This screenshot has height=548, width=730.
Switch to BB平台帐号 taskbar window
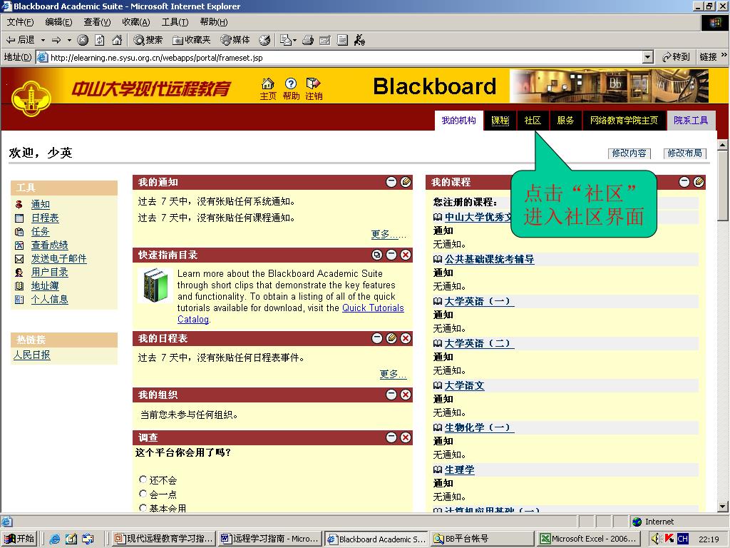(x=483, y=539)
